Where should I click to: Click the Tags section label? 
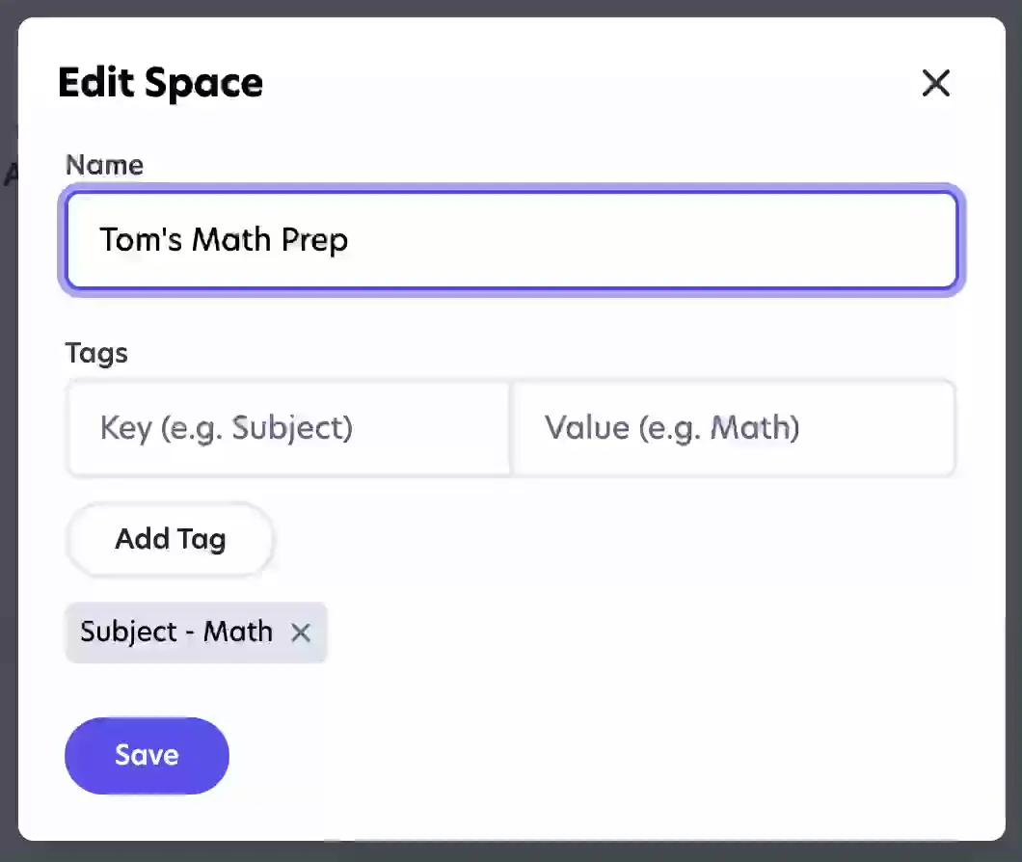point(96,353)
